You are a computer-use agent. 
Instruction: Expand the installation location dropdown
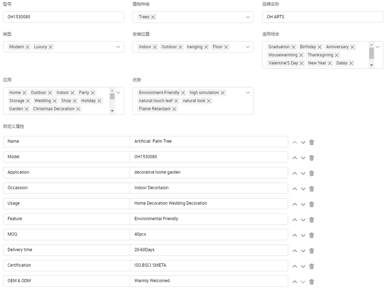click(248, 47)
